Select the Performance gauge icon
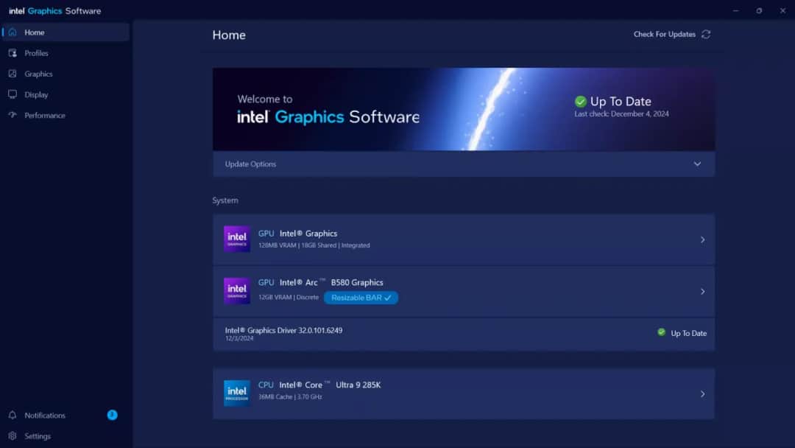Screen dimensions: 795x448 (13, 115)
